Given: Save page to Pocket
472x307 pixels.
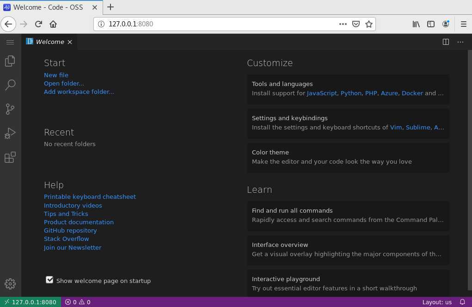Looking at the screenshot, I should (x=356, y=24).
